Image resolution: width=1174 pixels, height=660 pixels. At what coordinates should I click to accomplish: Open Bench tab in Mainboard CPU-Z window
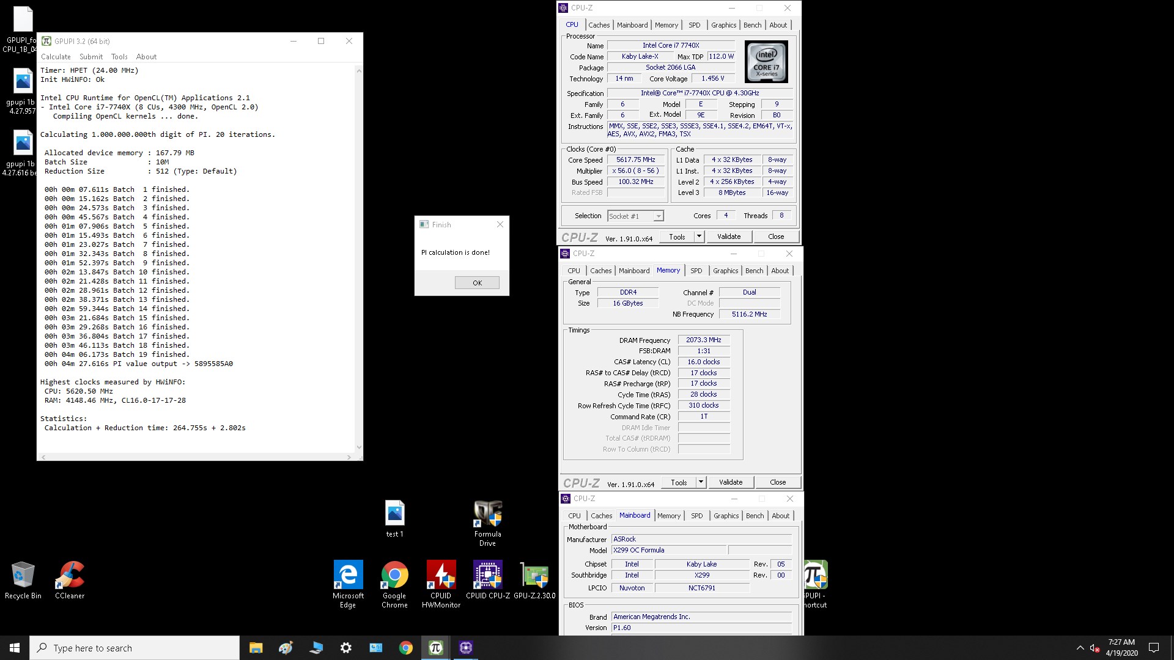click(755, 516)
